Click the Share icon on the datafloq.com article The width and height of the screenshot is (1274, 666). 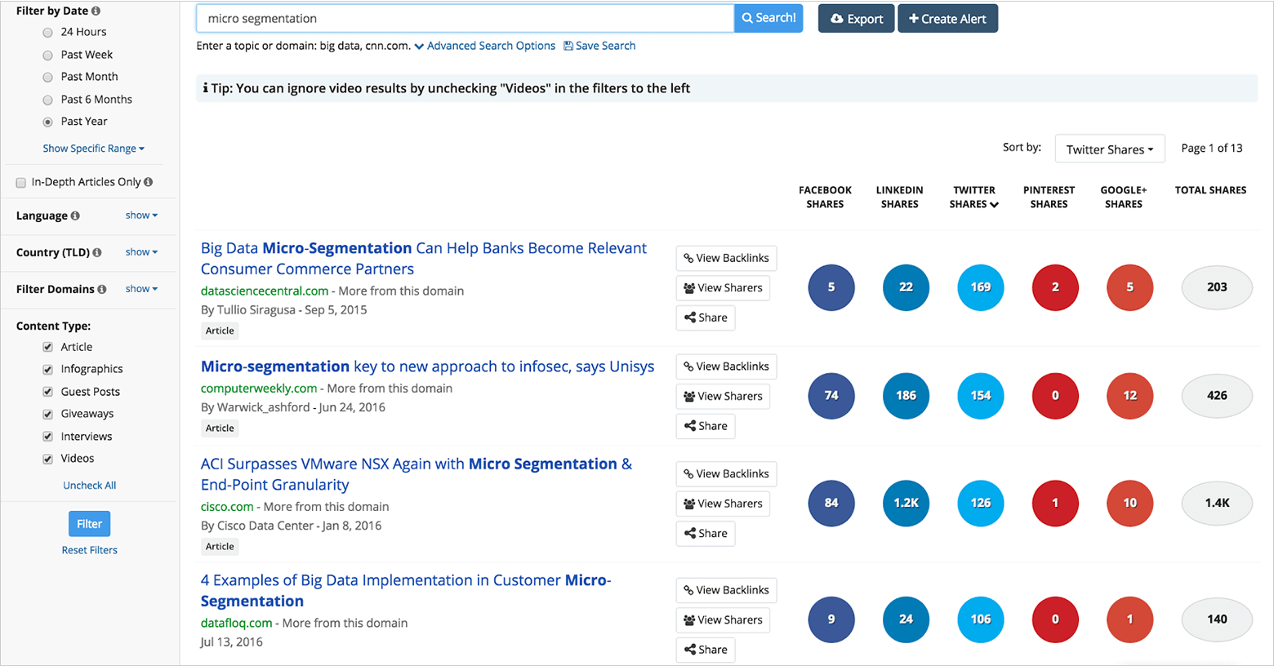tap(690, 650)
